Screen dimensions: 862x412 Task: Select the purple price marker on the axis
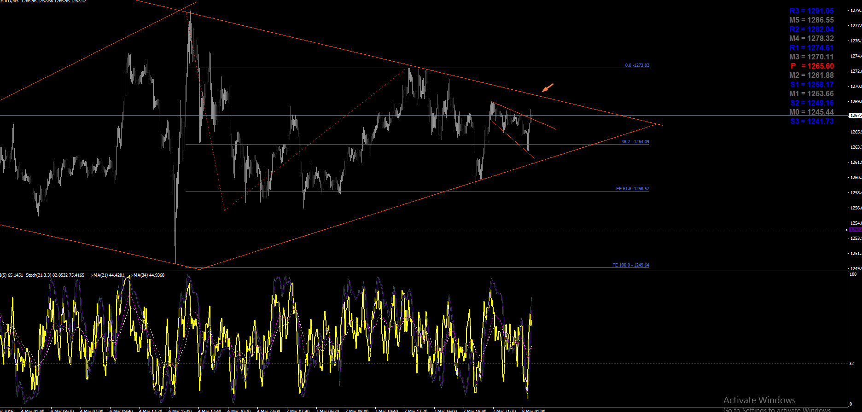855,229
